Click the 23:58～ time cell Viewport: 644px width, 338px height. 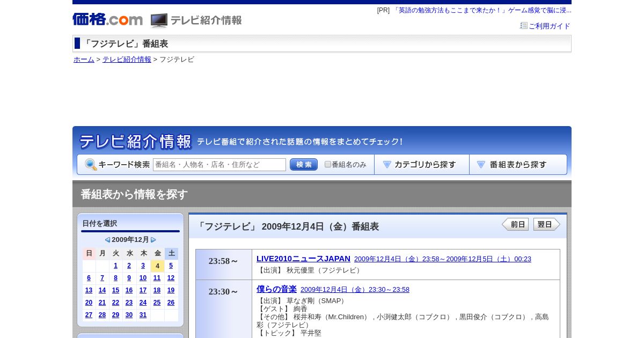pyautogui.click(x=224, y=264)
